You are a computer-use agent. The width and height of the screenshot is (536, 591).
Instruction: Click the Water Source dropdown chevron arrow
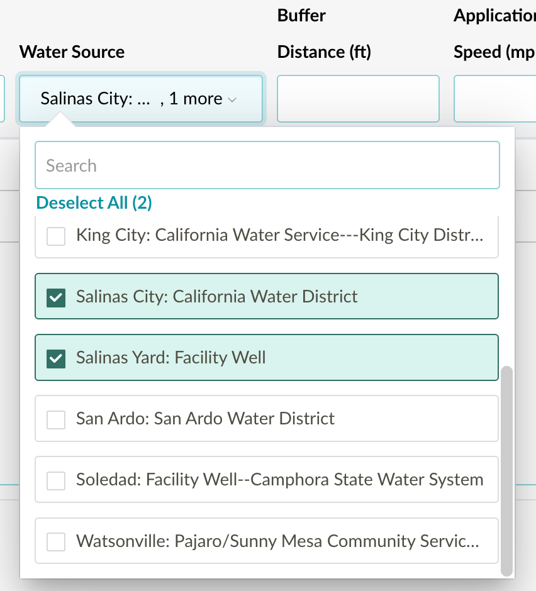click(x=232, y=100)
